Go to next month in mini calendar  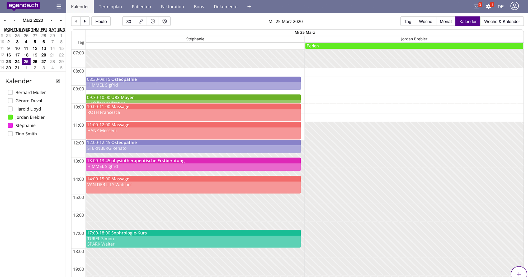(51, 21)
